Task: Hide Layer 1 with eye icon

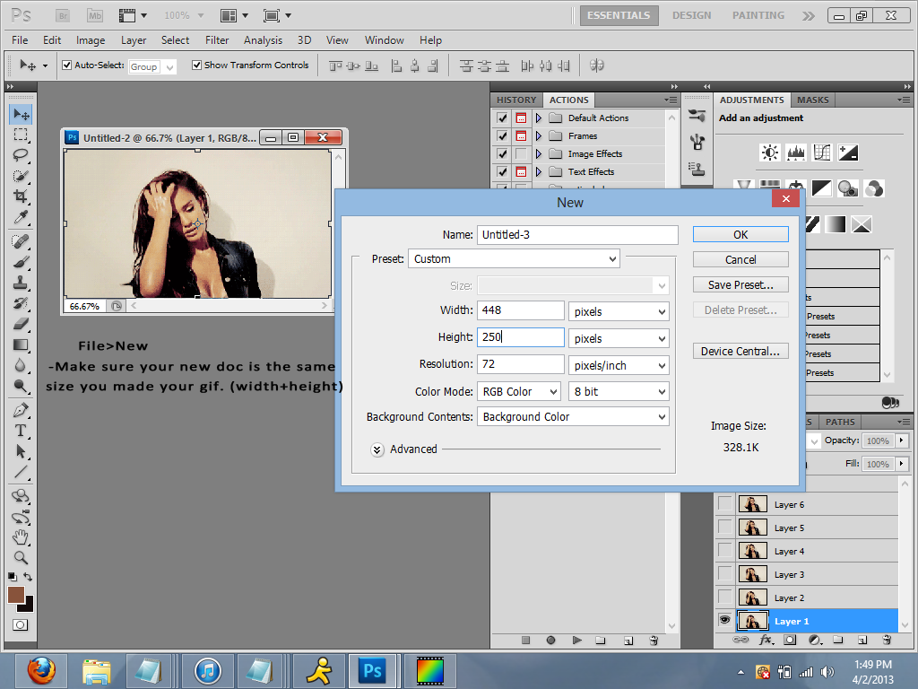Action: coord(724,621)
